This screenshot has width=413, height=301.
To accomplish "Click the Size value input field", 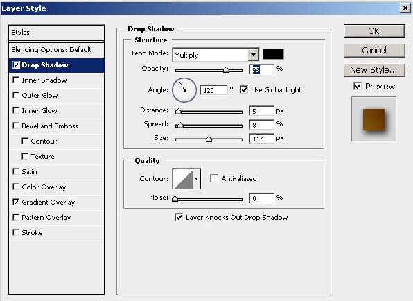I will (261, 139).
